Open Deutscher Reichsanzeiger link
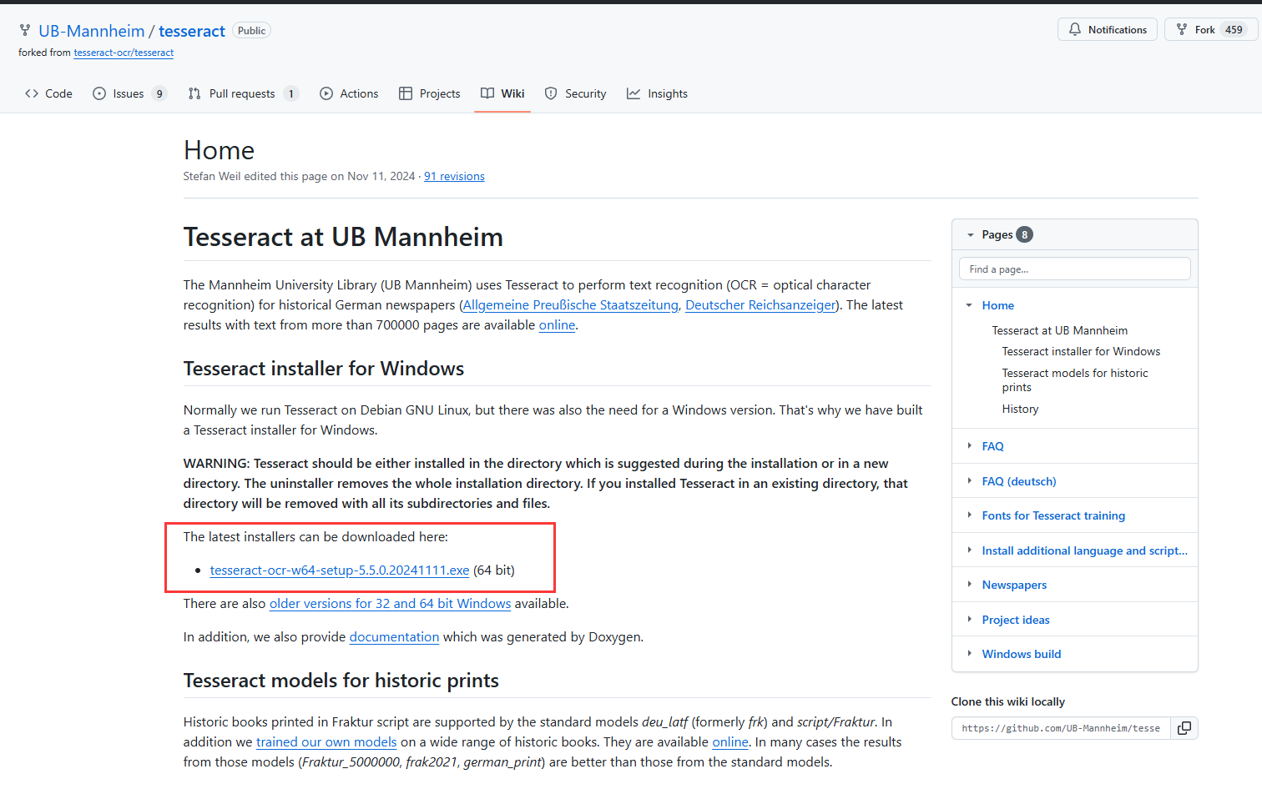Image resolution: width=1262 pixels, height=794 pixels. tap(760, 305)
